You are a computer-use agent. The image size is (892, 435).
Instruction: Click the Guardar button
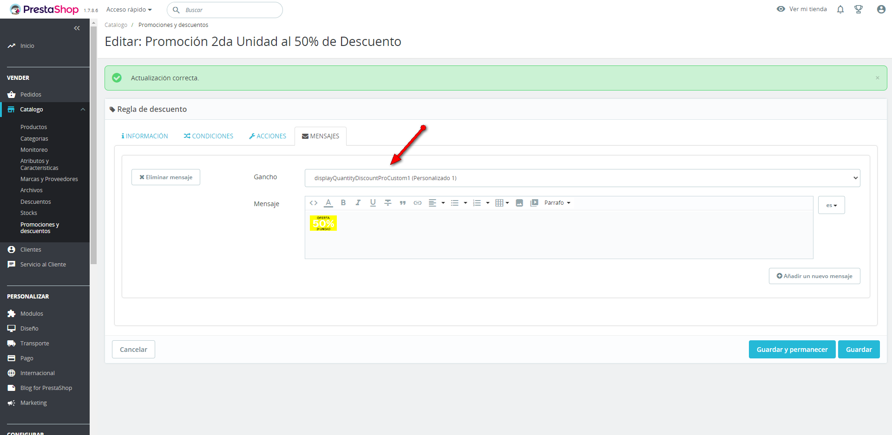(859, 350)
